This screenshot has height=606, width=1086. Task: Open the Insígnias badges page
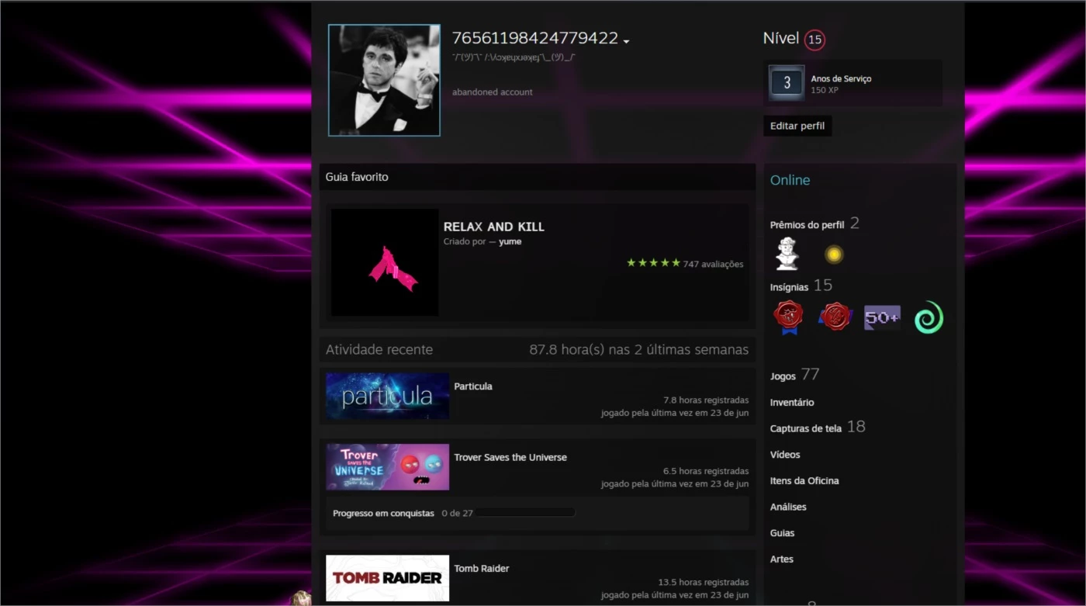(789, 287)
